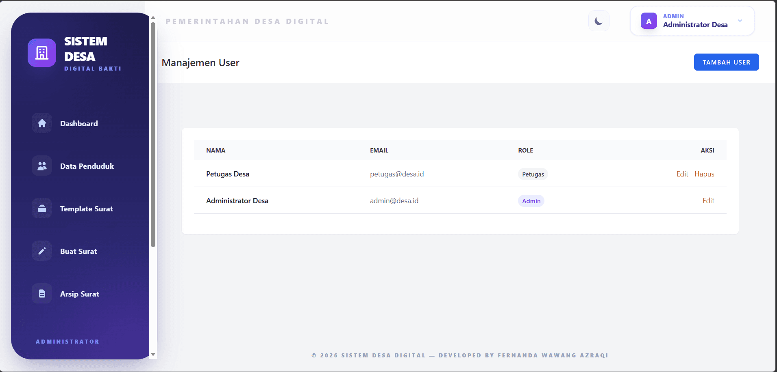Click the Petugas role badge
The image size is (777, 372).
[533, 174]
